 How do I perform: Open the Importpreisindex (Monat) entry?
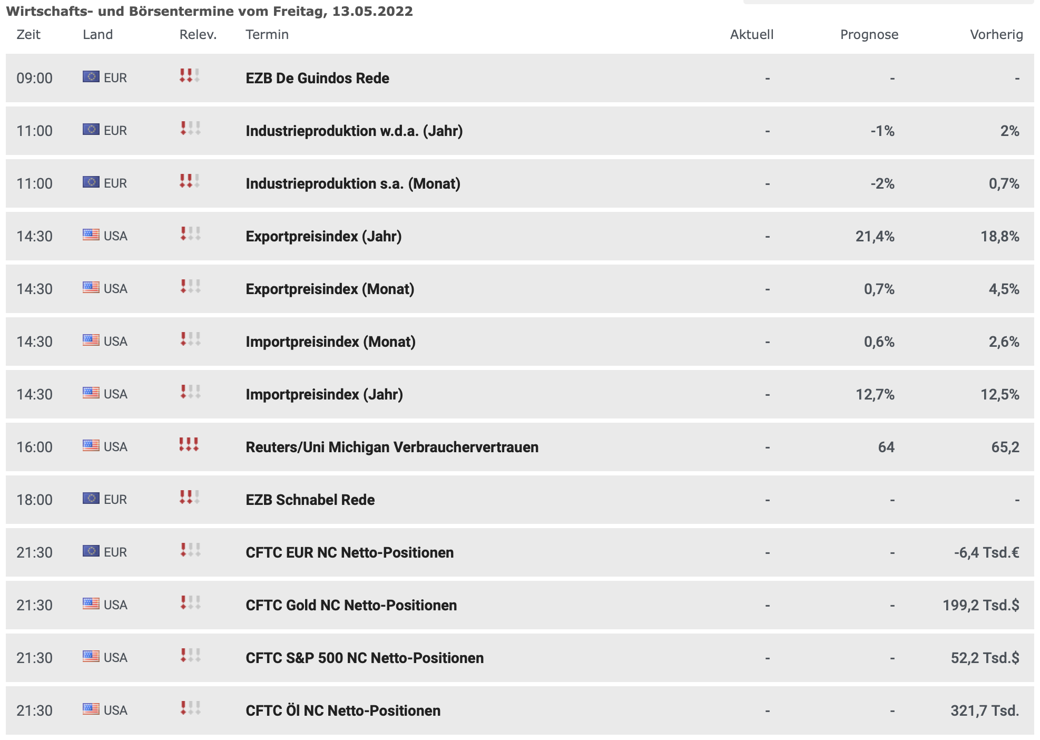tap(330, 342)
